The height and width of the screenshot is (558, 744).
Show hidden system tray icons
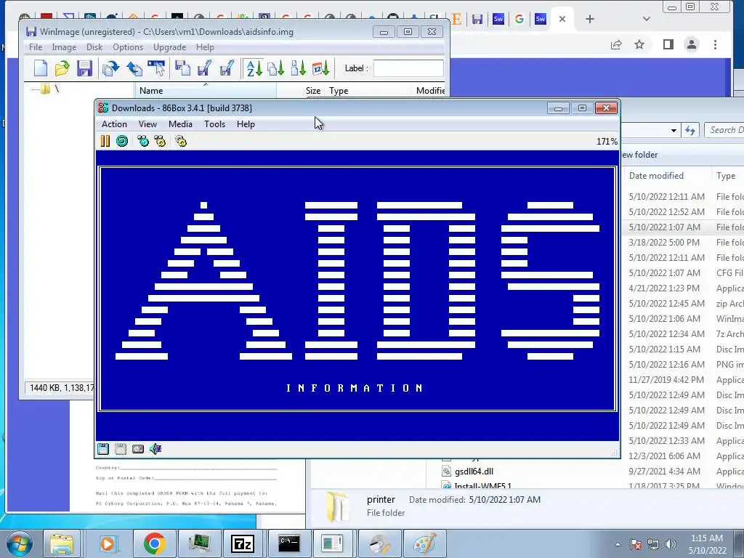618,544
